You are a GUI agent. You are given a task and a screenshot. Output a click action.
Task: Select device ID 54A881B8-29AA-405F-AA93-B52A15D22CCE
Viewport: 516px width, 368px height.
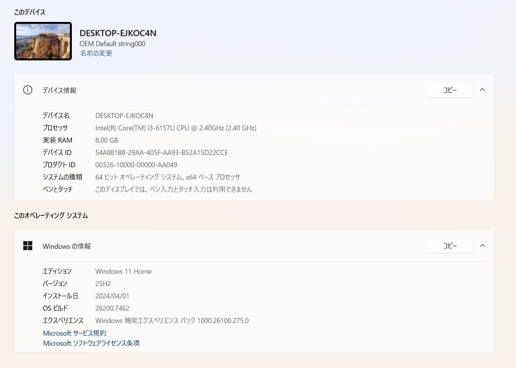tap(161, 153)
